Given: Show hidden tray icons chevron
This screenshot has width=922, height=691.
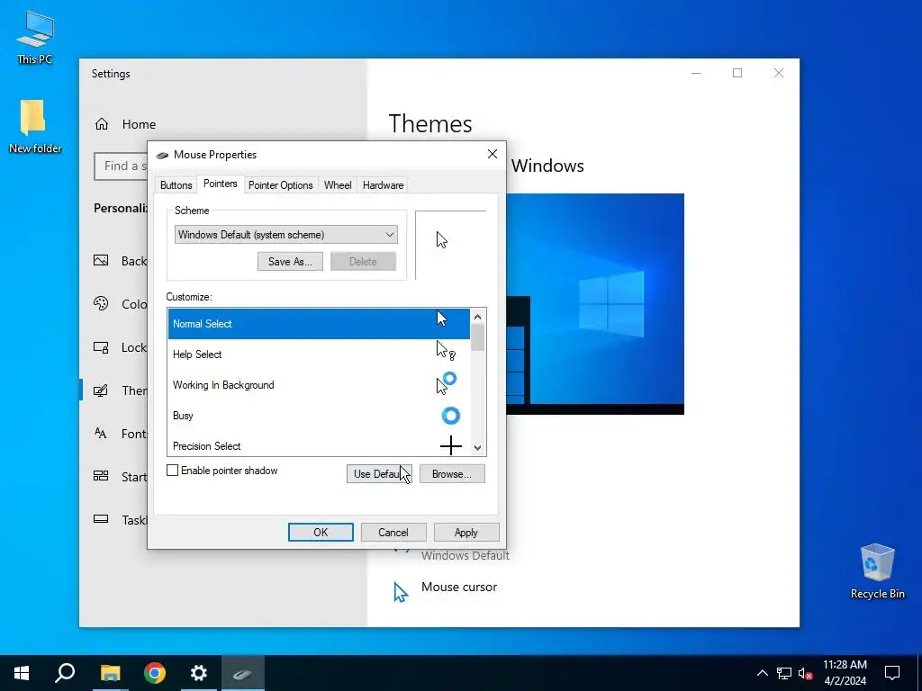Looking at the screenshot, I should click(762, 673).
